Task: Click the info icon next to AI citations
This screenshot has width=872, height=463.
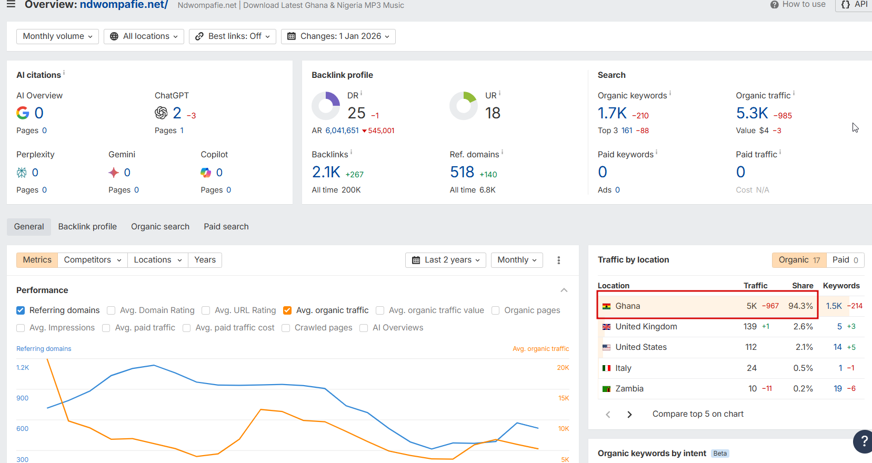Action: click(64, 73)
